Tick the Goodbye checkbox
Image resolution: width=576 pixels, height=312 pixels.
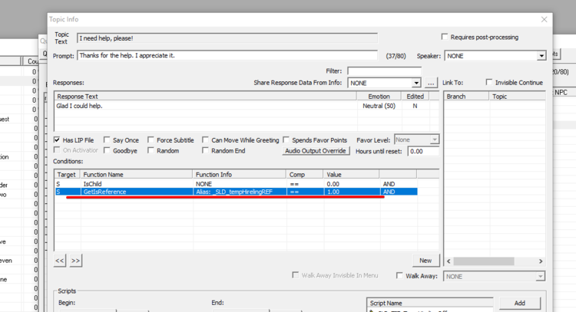tap(107, 150)
